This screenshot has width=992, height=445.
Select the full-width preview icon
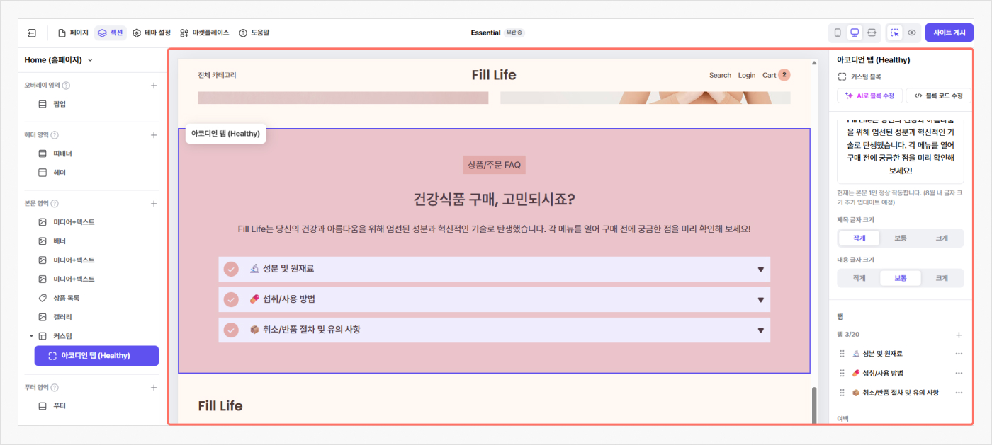click(x=872, y=33)
